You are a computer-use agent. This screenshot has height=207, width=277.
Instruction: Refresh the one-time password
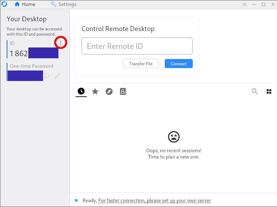point(47,76)
